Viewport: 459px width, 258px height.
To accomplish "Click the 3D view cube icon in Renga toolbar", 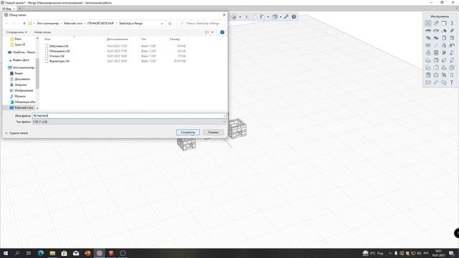I will tap(275, 16).
